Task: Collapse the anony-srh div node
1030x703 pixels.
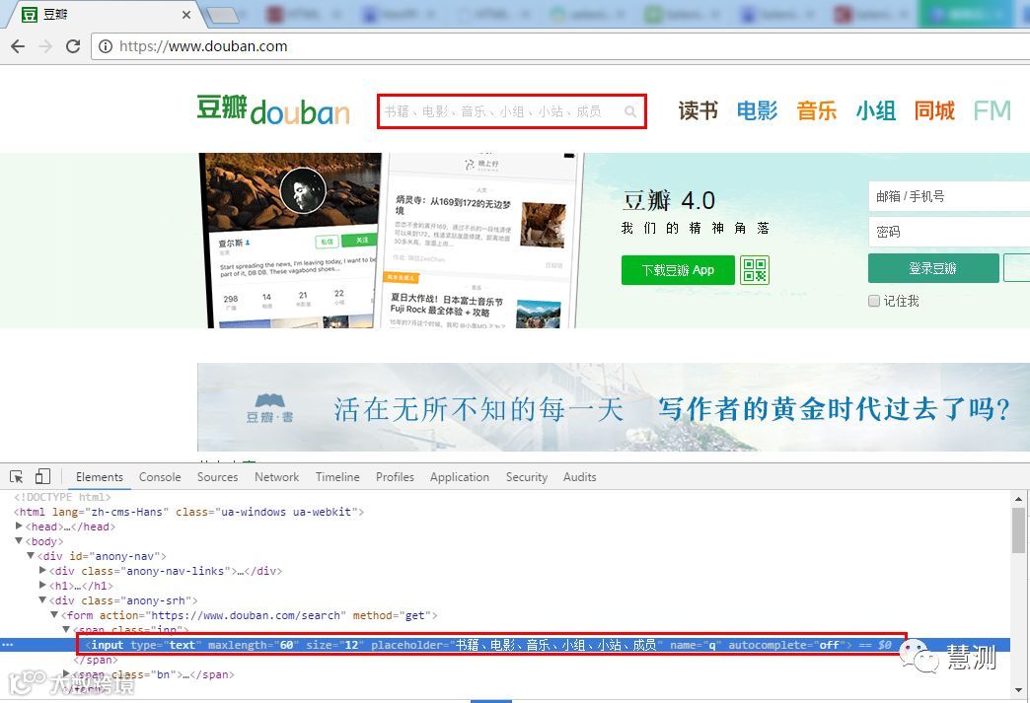Action: click(x=42, y=599)
